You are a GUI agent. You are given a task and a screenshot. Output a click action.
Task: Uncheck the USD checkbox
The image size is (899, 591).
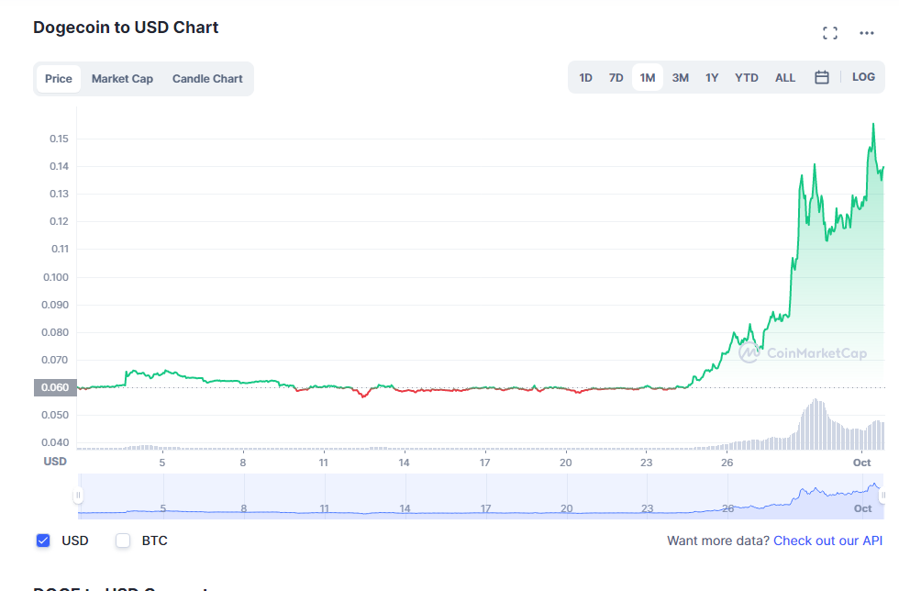(43, 541)
